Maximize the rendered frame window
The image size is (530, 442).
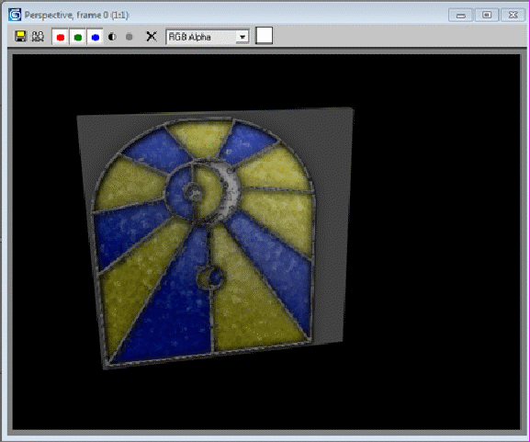tap(487, 15)
